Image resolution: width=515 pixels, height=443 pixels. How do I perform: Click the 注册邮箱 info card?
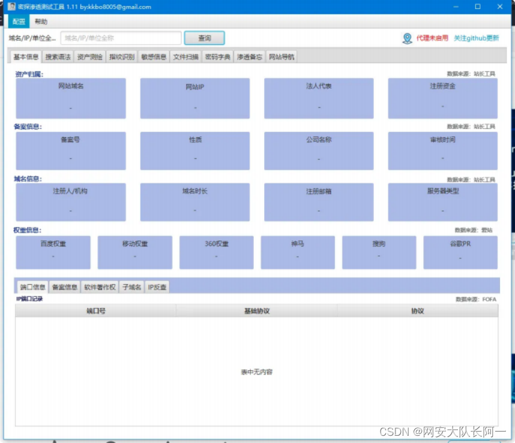click(319, 202)
